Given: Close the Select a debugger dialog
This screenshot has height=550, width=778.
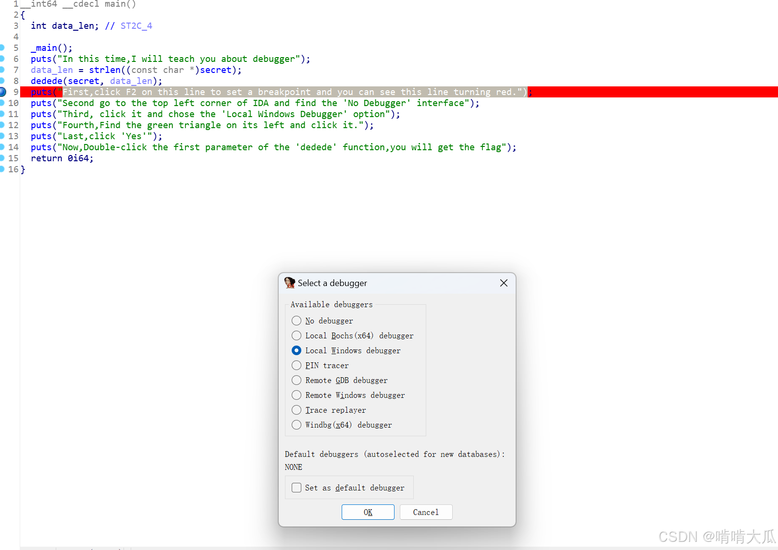Looking at the screenshot, I should (504, 283).
